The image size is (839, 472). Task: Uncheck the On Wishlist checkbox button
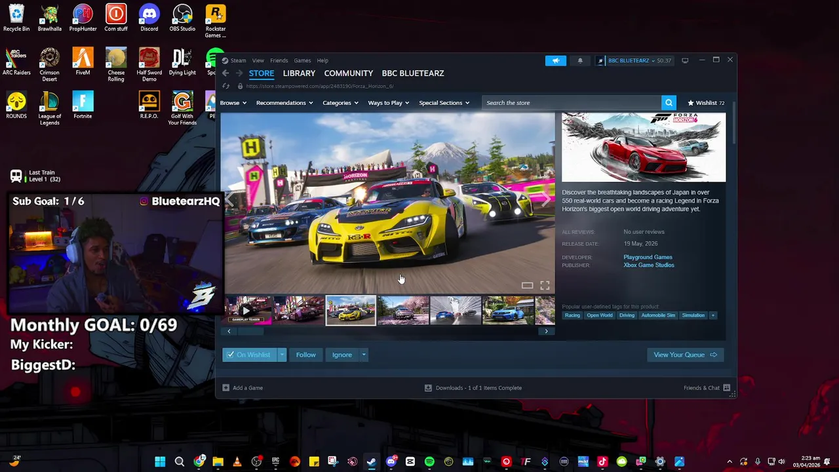coord(249,355)
